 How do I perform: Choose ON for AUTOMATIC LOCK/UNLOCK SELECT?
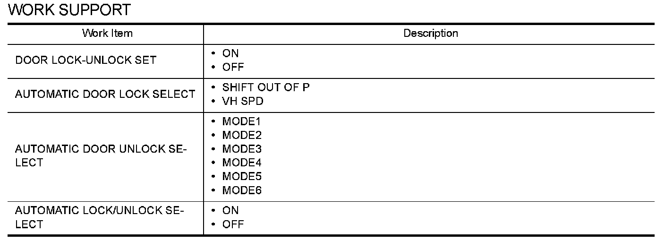[230, 210]
